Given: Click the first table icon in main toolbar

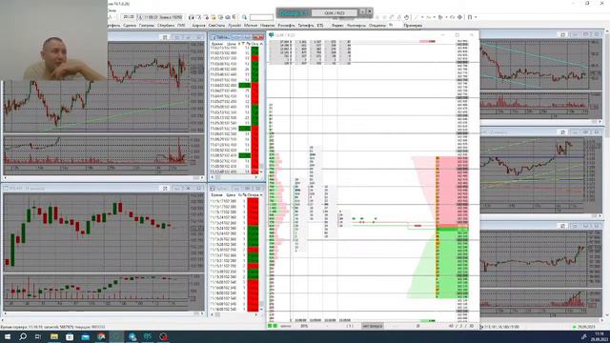Looking at the screenshot, I should pos(191,17).
